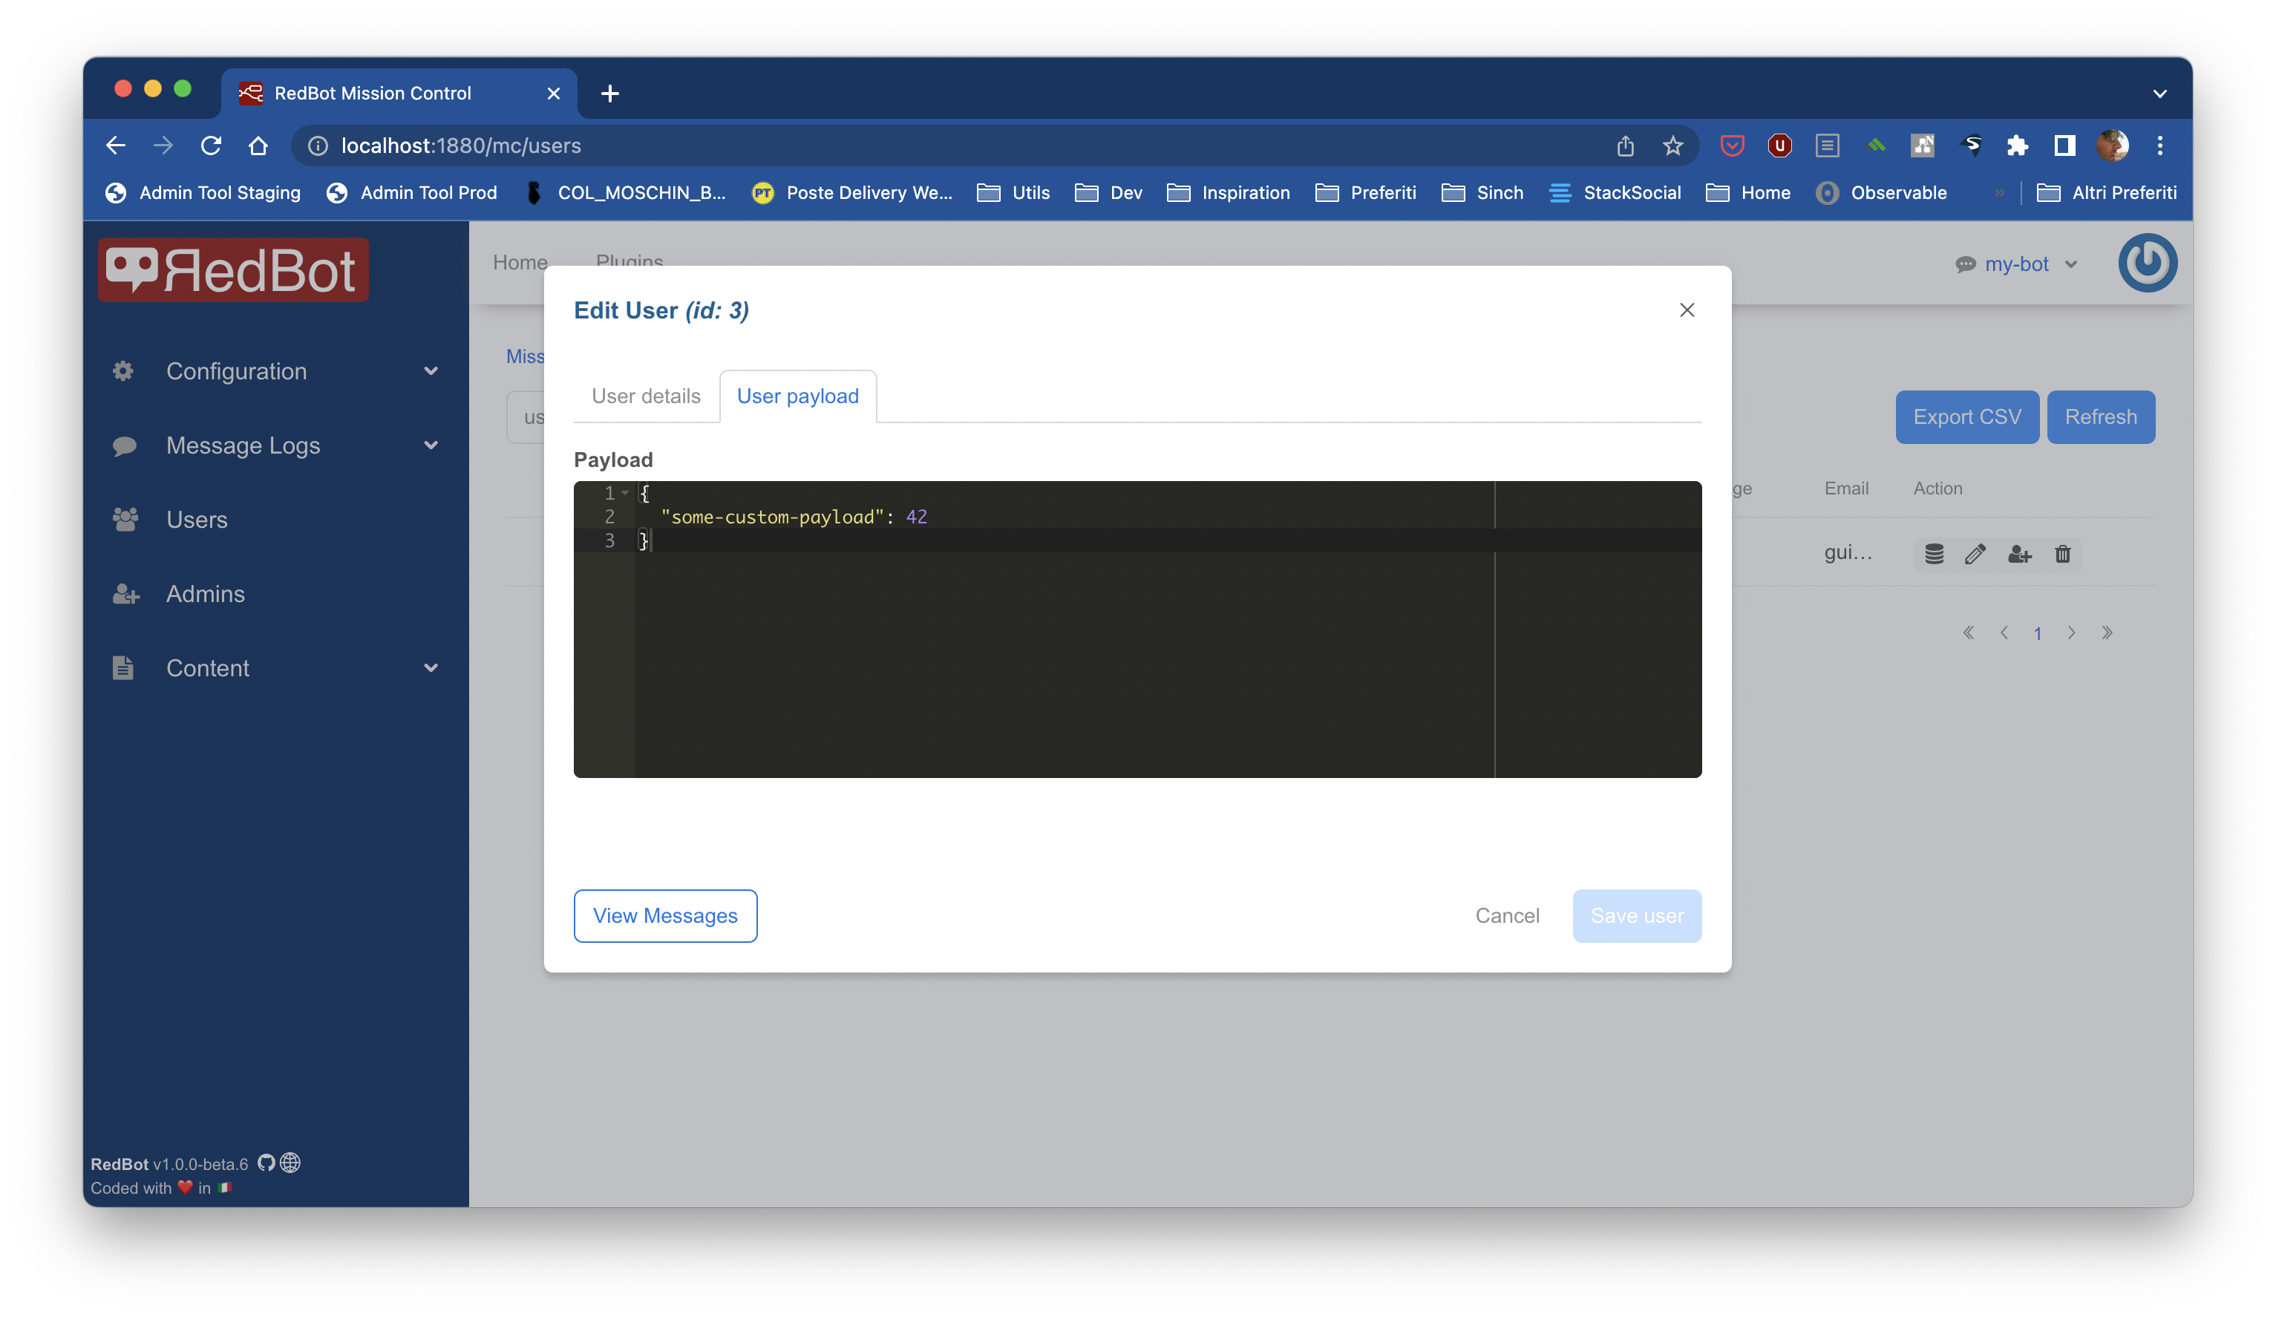The height and width of the screenshot is (1317, 2276).
Task: Open the my-bot dropdown selector
Action: tap(2017, 263)
